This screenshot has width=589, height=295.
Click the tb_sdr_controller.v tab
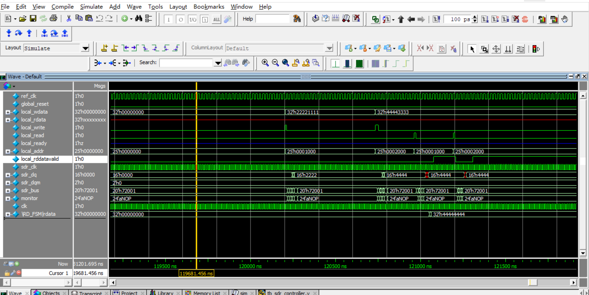tap(288, 293)
